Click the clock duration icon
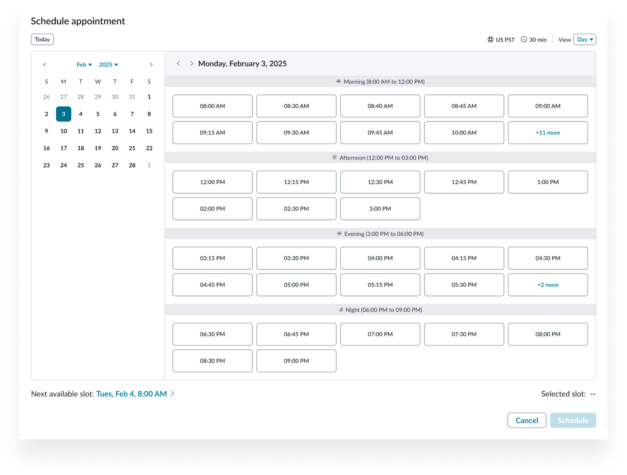 pos(524,40)
